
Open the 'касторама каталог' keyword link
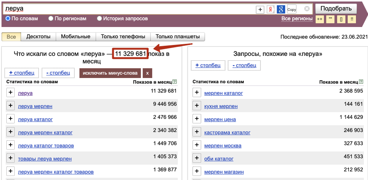coord(227,132)
